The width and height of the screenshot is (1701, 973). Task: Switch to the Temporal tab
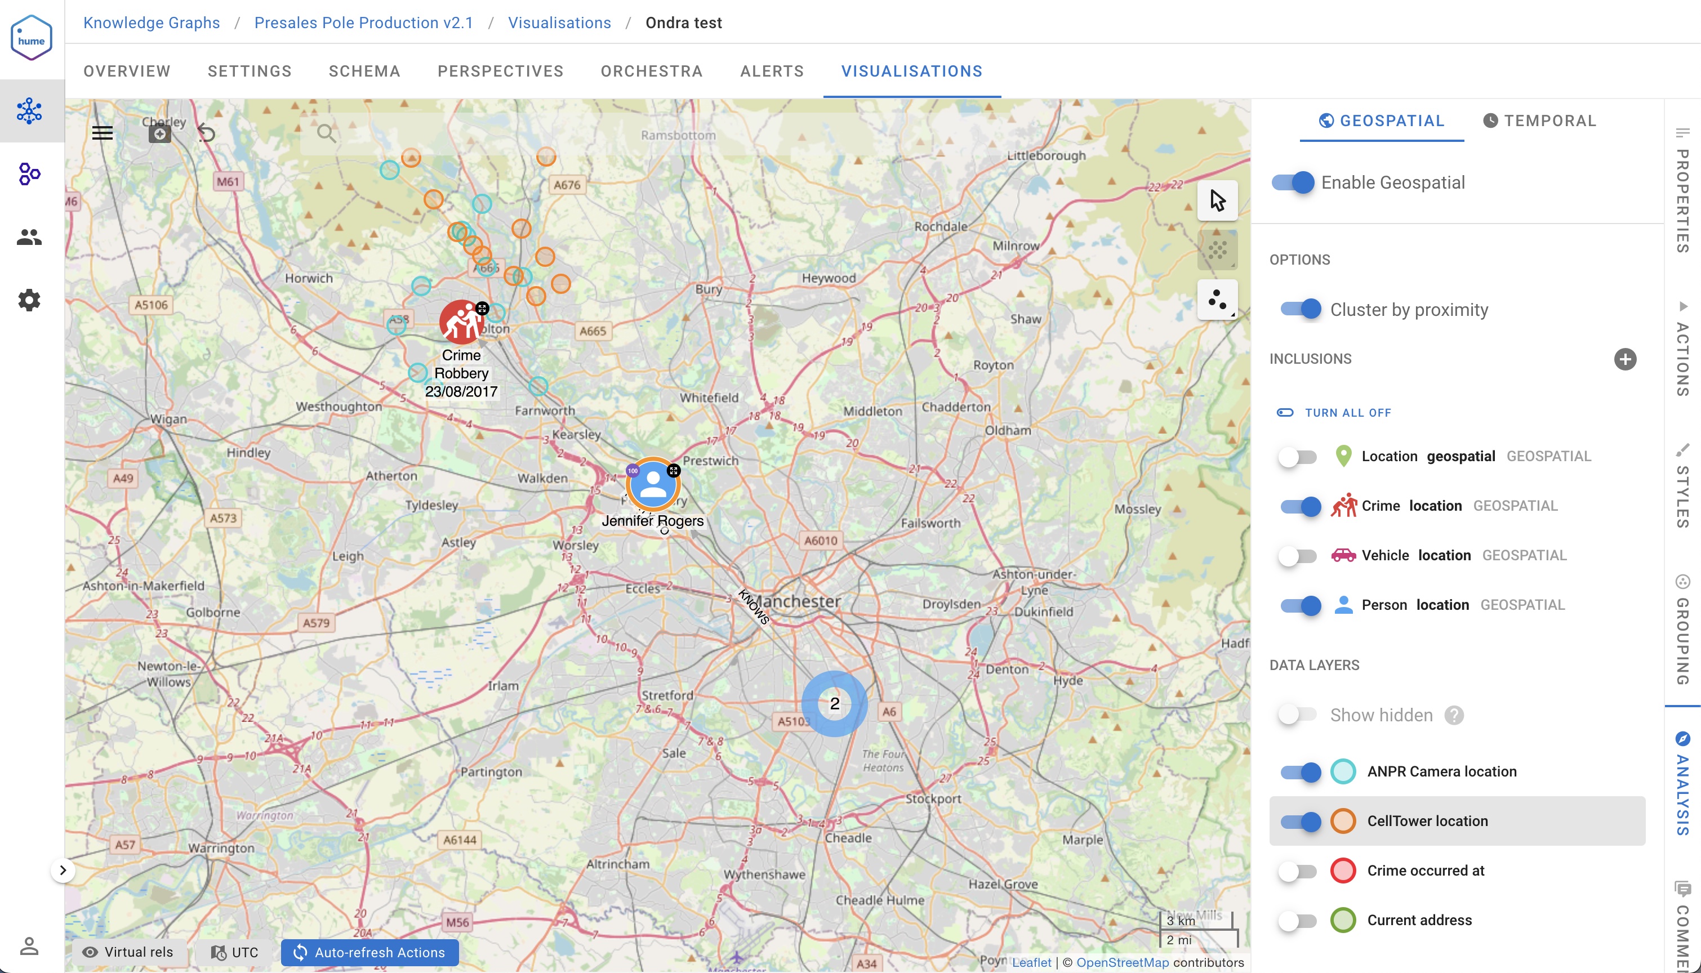(1540, 121)
